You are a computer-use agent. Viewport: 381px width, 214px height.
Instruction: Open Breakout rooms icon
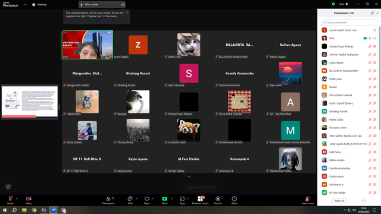tap(200, 199)
